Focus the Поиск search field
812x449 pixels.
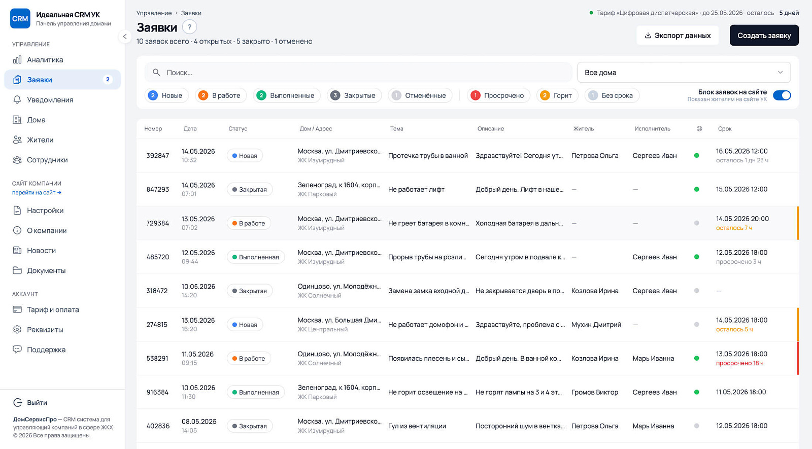(x=358, y=73)
